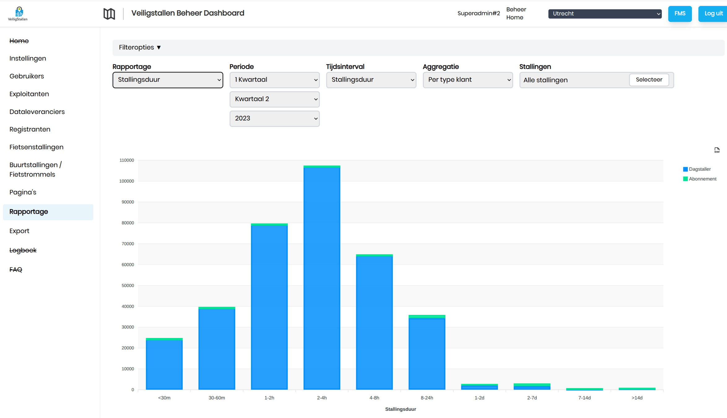Click the VeiligStallen logo
727x418 pixels.
tap(18, 14)
